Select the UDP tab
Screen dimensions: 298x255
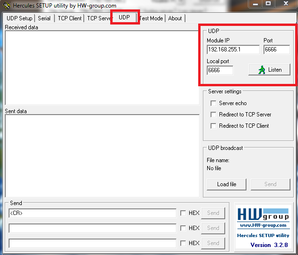tap(124, 17)
